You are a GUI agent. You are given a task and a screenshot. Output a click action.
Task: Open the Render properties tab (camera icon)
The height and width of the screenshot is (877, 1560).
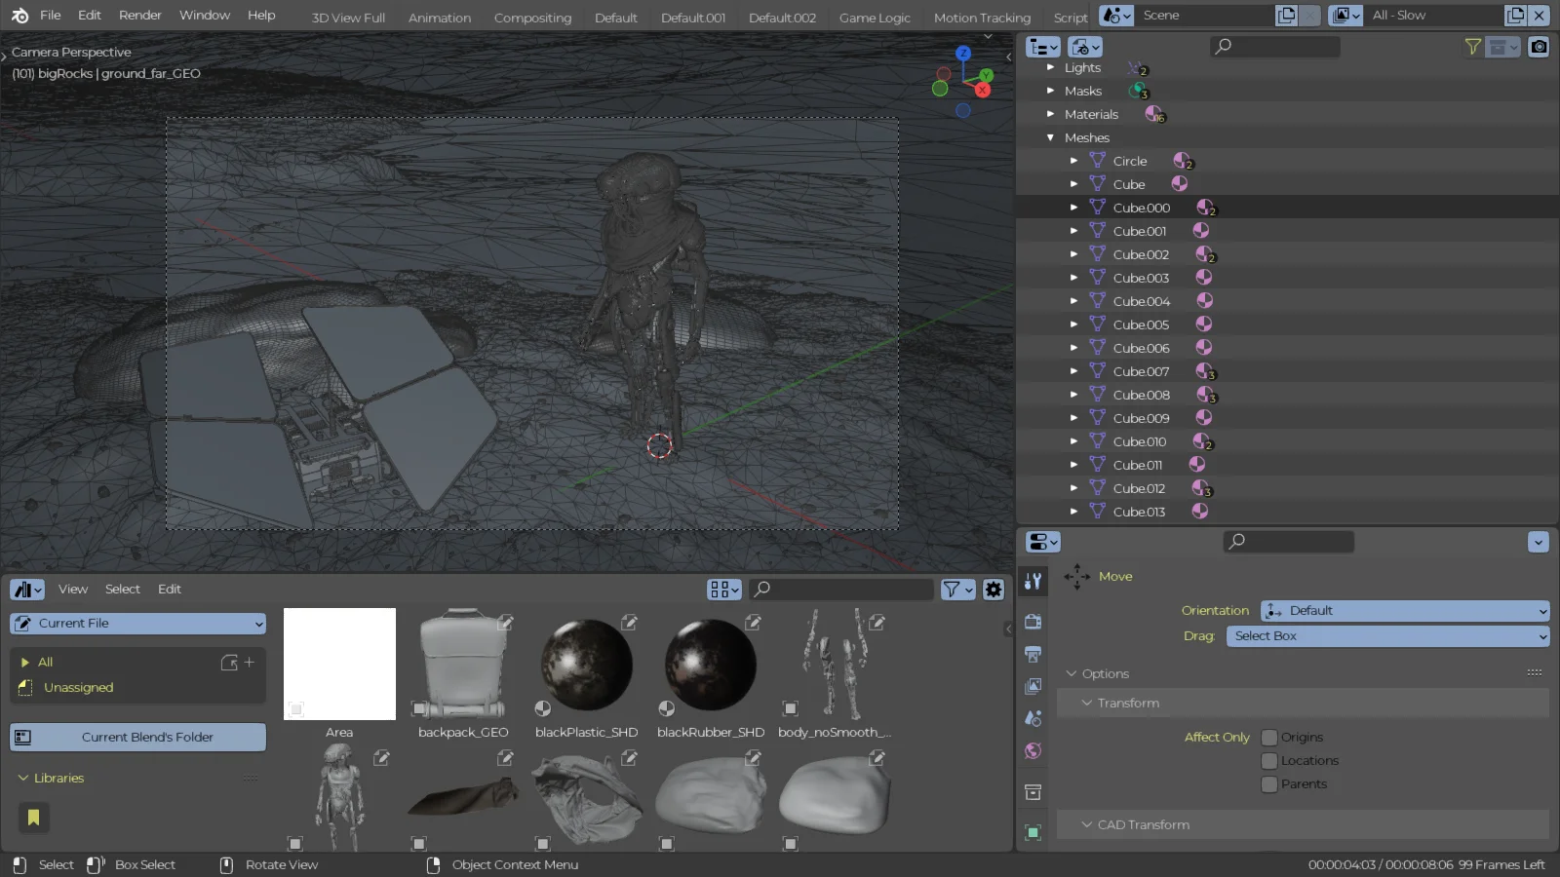(1033, 621)
